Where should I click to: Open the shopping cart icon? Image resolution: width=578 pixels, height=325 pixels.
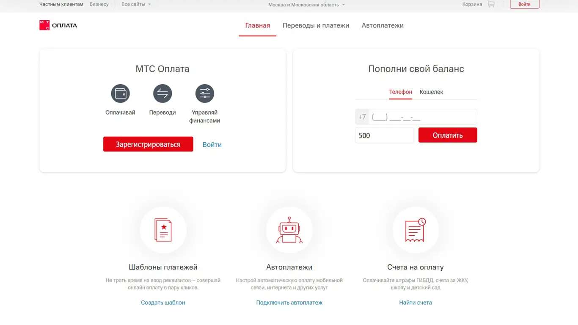491,4
